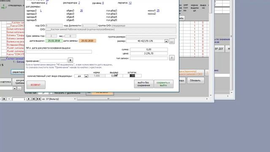Click down arrow of background form vertical scrollbar
The height and width of the screenshot is (152, 270).
(211, 95)
